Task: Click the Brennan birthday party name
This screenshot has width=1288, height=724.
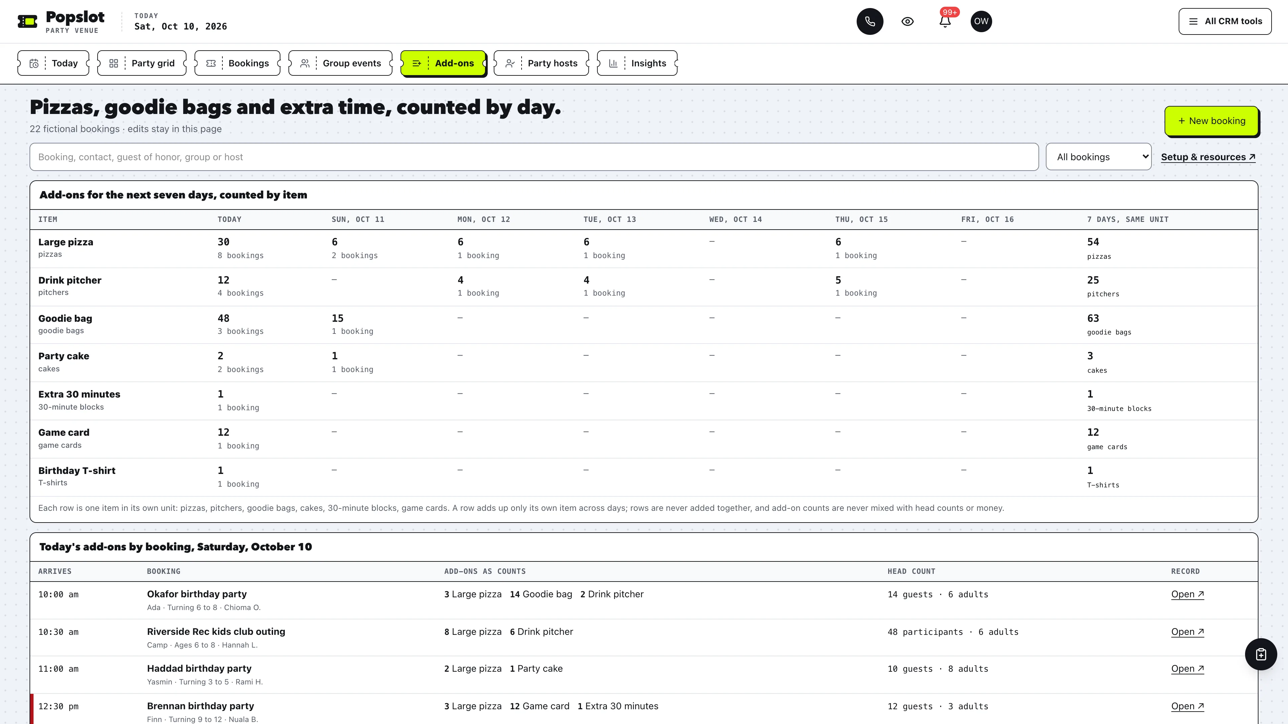Action: 201,706
